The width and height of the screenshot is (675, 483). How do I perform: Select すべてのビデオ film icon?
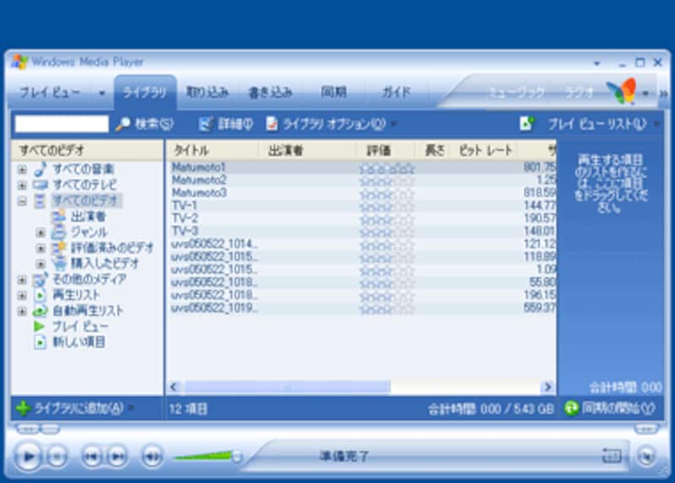pyautogui.click(x=40, y=201)
